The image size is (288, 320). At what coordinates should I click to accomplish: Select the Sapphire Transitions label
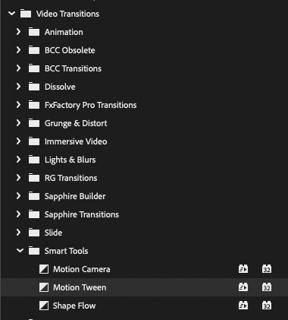click(x=82, y=214)
